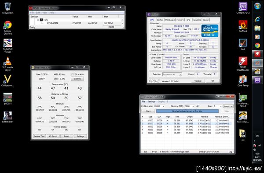Switch to the SPD tab in CPU-Z
Viewport: 264px width, 173px height.
pos(188,20)
